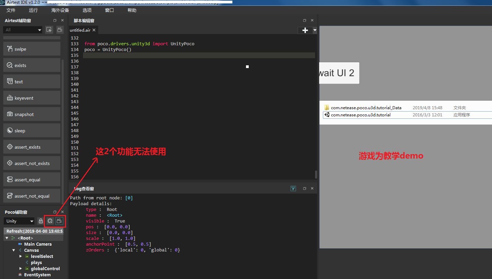Expand the globalControl tree node

point(20,268)
